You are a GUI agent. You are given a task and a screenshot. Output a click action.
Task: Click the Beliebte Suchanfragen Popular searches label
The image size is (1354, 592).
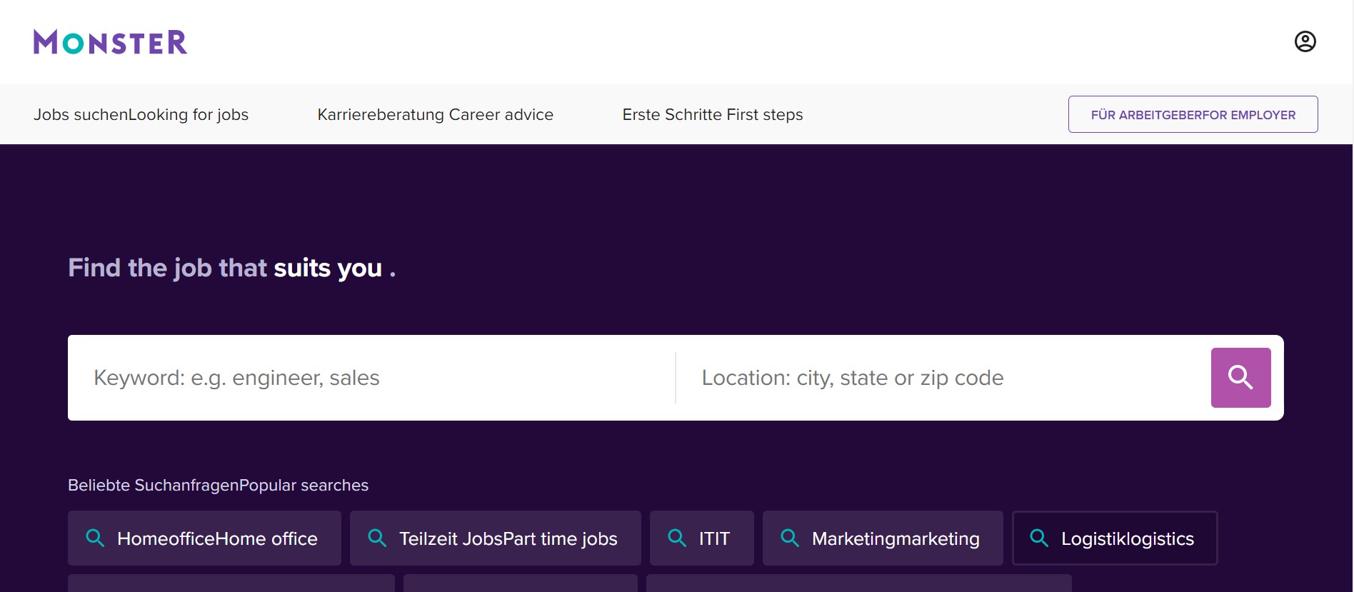click(218, 485)
